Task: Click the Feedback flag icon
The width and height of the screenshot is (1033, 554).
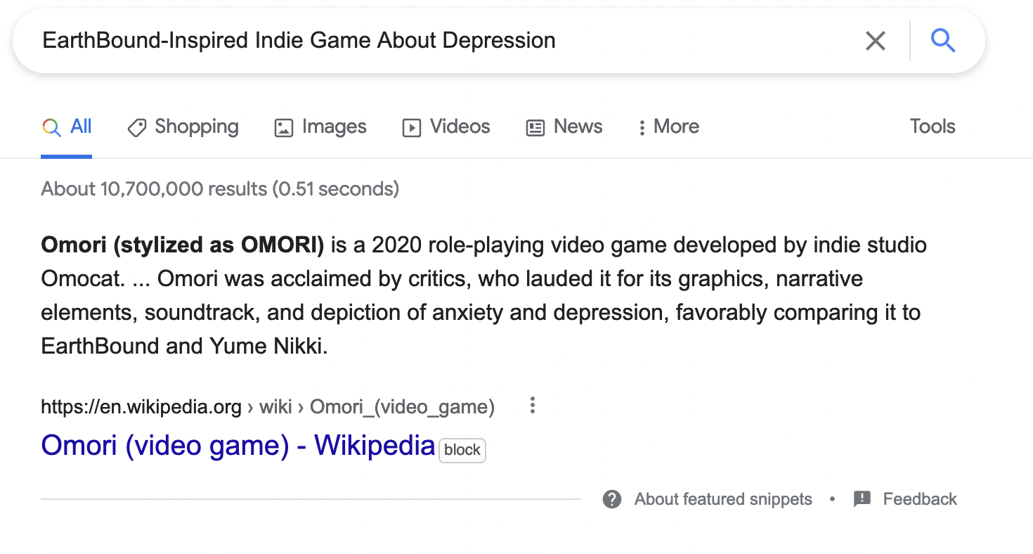Action: 862,499
